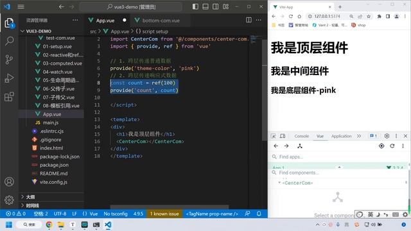The height and width of the screenshot is (231, 411).
Task: Open the VS Code hamburger menu
Action: click(21, 7)
